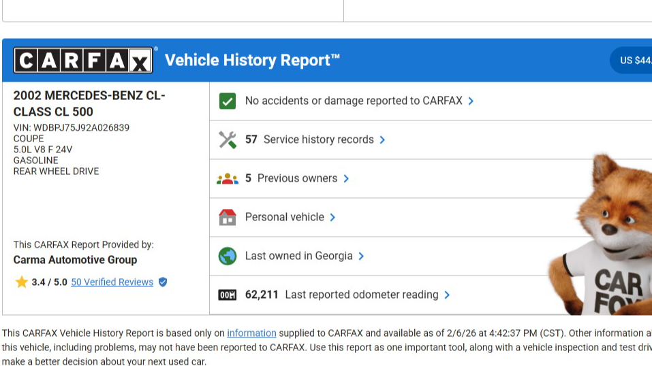The image size is (652, 366).
Task: Expand the Personal vehicle chevron
Action: tap(332, 218)
